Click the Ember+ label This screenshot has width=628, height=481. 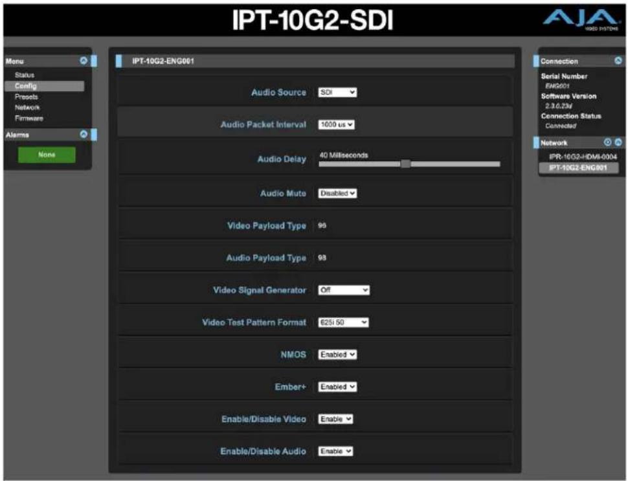(291, 387)
